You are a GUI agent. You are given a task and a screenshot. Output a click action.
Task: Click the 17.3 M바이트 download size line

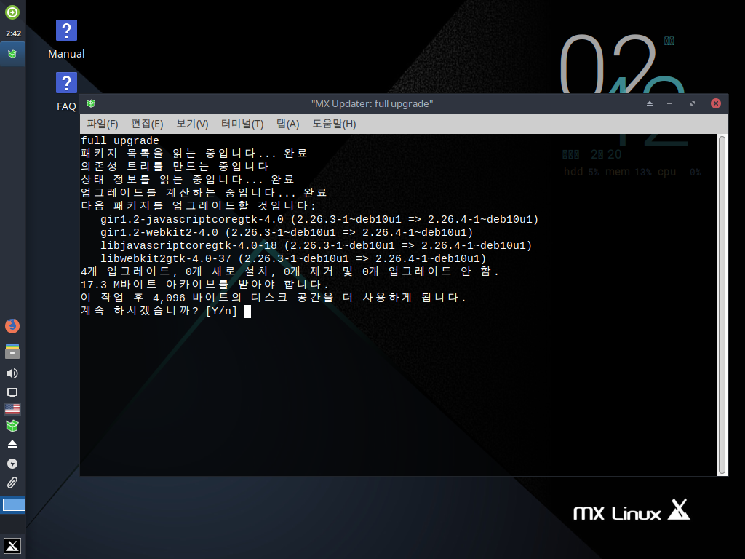pos(204,285)
